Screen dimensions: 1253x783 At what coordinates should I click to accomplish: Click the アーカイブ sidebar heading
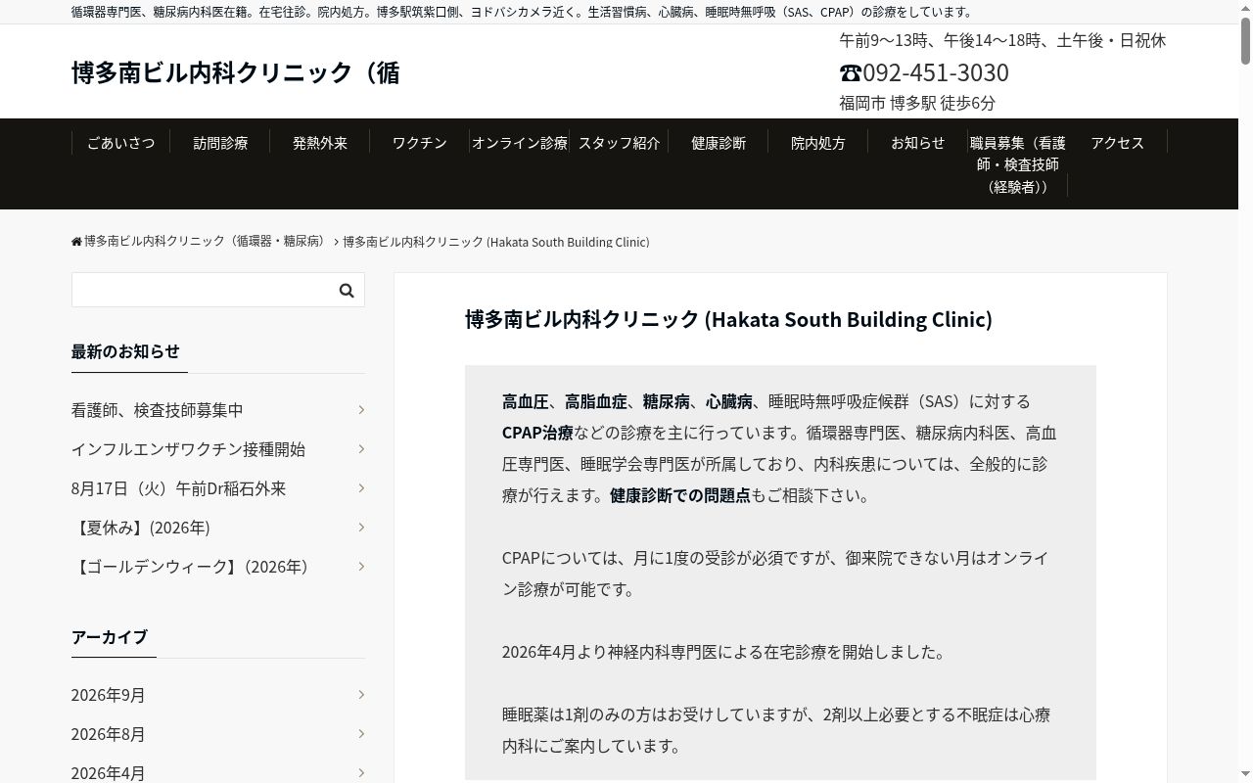point(110,636)
